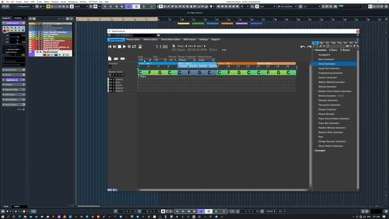This screenshot has height=219, width=389.
Task: Switch to the Phrase Editor tab
Action: point(133,40)
